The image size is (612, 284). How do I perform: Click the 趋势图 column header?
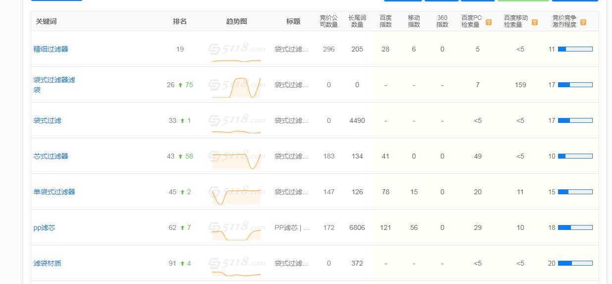(x=236, y=21)
